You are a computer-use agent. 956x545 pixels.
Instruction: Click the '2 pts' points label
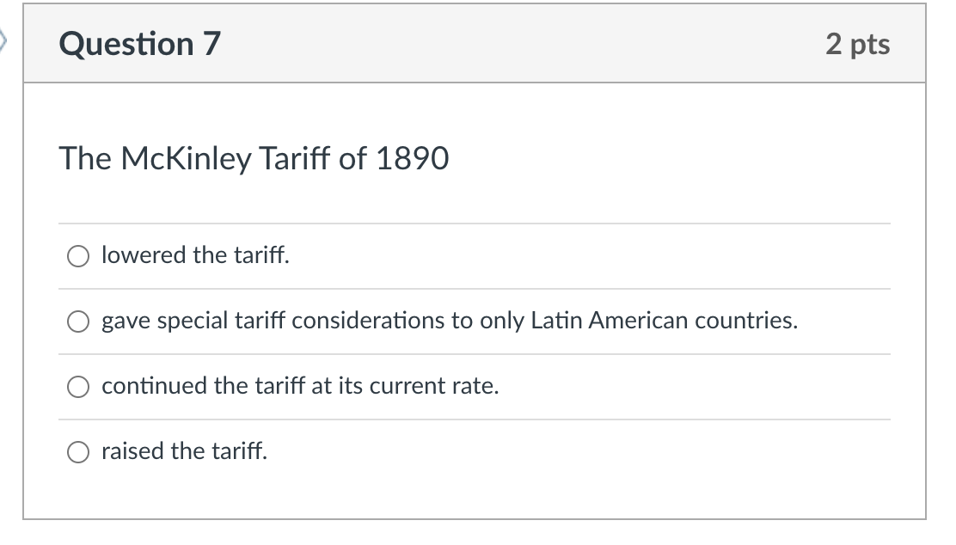[858, 45]
